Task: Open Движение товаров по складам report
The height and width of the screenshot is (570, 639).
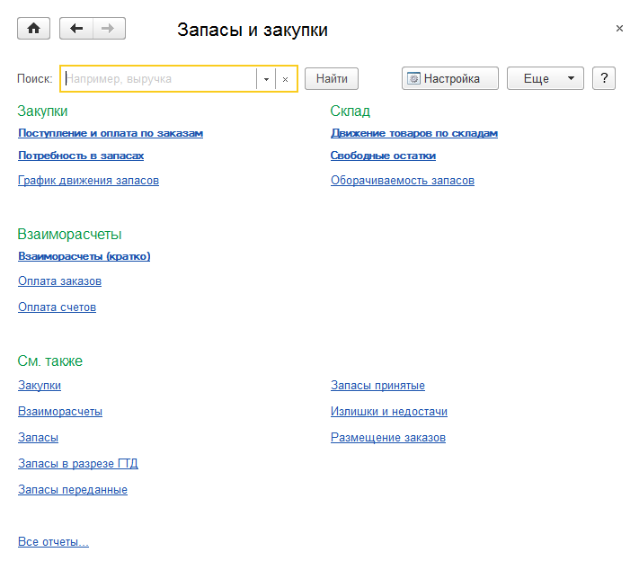Action: (x=413, y=133)
